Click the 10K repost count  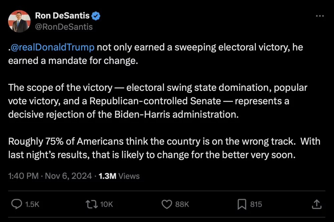pos(107,204)
